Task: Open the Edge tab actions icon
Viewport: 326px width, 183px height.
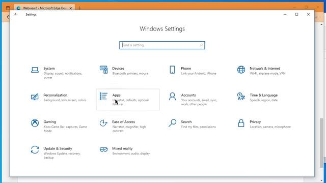Action: tap(8, 8)
